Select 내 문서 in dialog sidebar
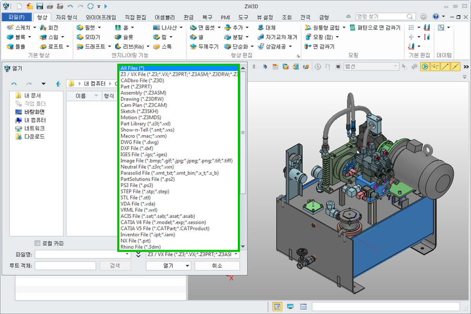The image size is (471, 314). tap(32, 95)
